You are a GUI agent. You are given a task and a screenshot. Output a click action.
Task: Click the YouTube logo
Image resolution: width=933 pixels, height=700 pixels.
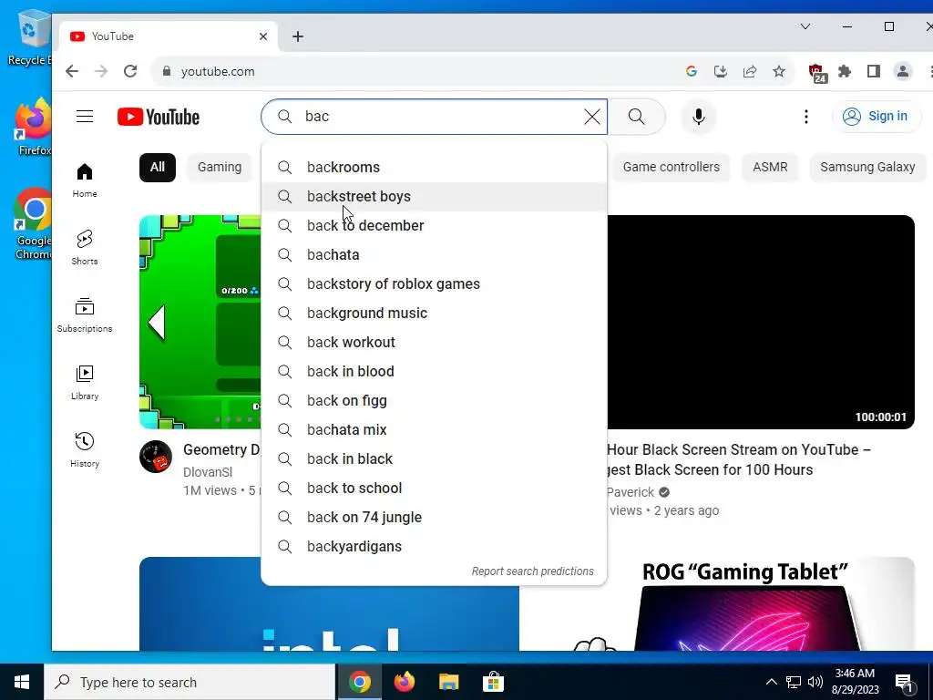pos(159,117)
